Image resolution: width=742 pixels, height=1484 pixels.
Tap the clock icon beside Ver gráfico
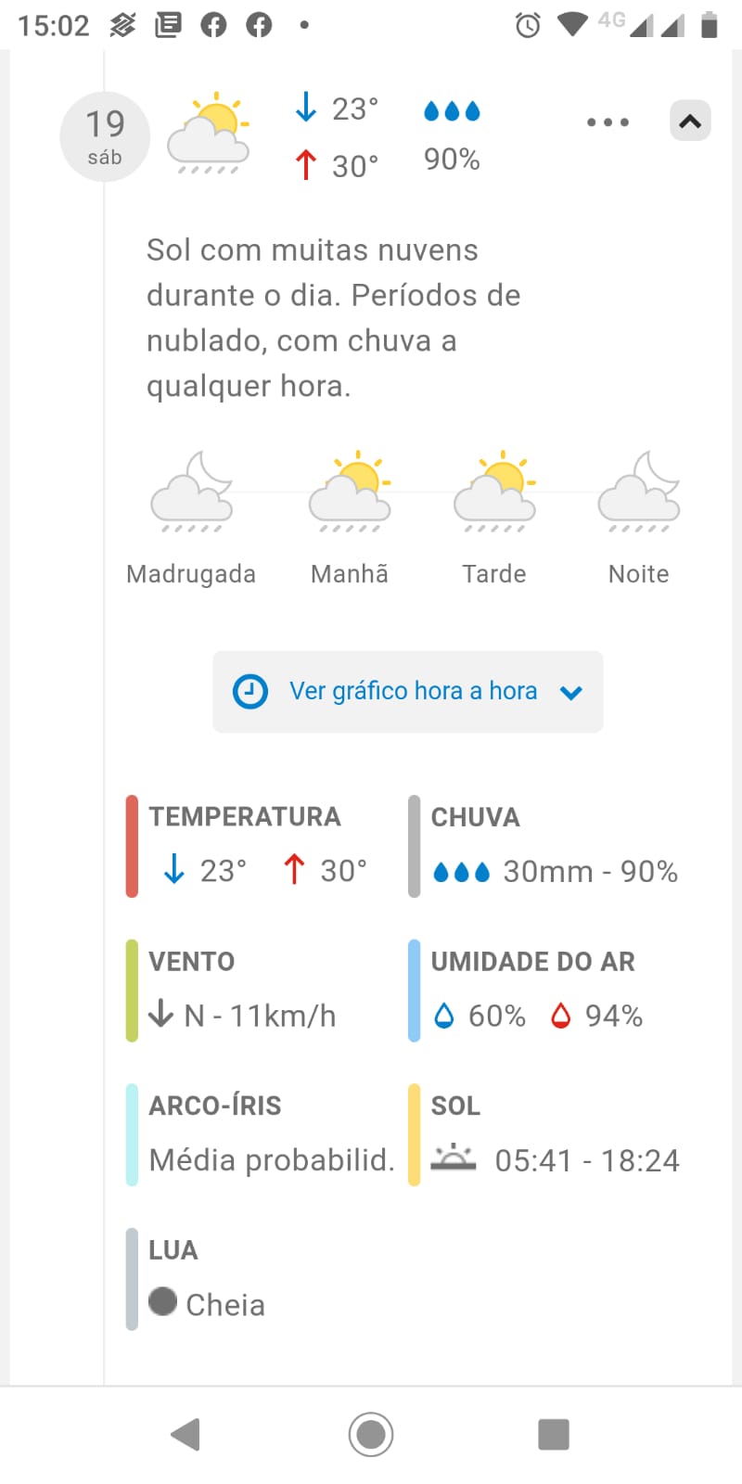[249, 692]
